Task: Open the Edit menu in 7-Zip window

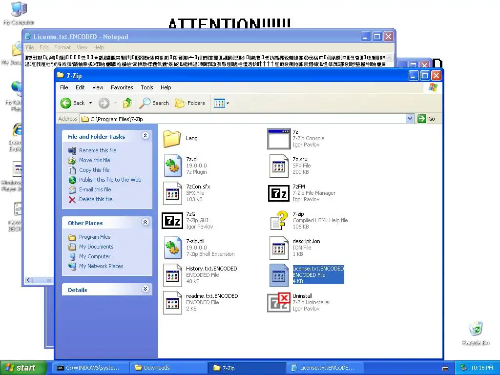Action: pyautogui.click(x=80, y=87)
